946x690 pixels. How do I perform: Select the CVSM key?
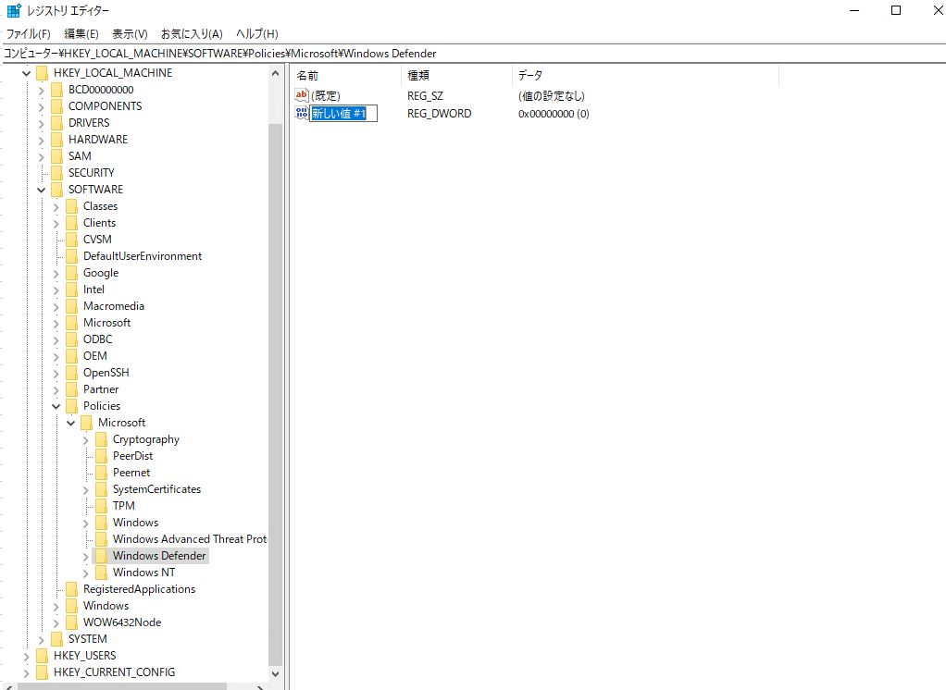97,240
